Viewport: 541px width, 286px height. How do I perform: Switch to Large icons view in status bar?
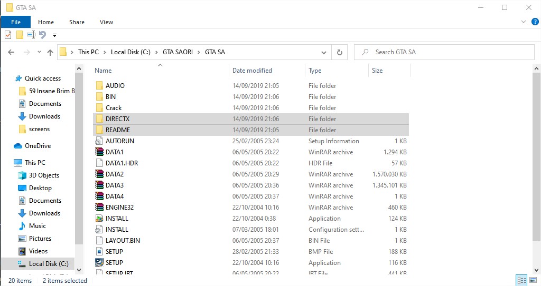(x=533, y=280)
